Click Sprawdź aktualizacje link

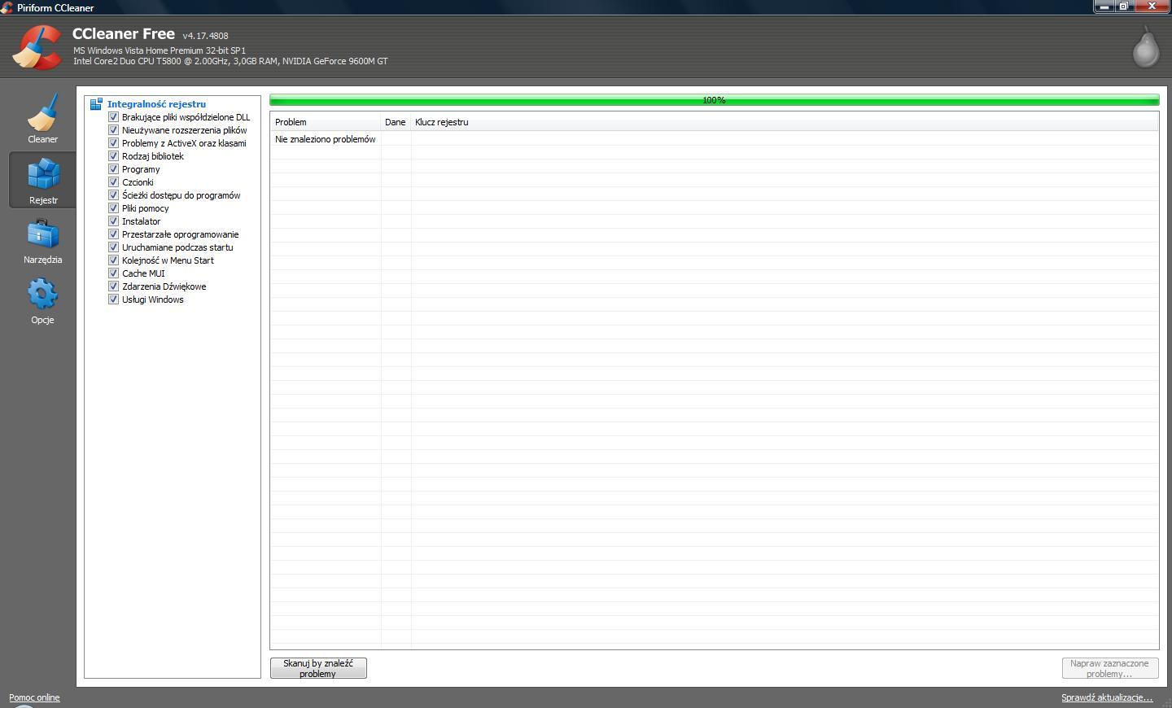(x=1107, y=697)
